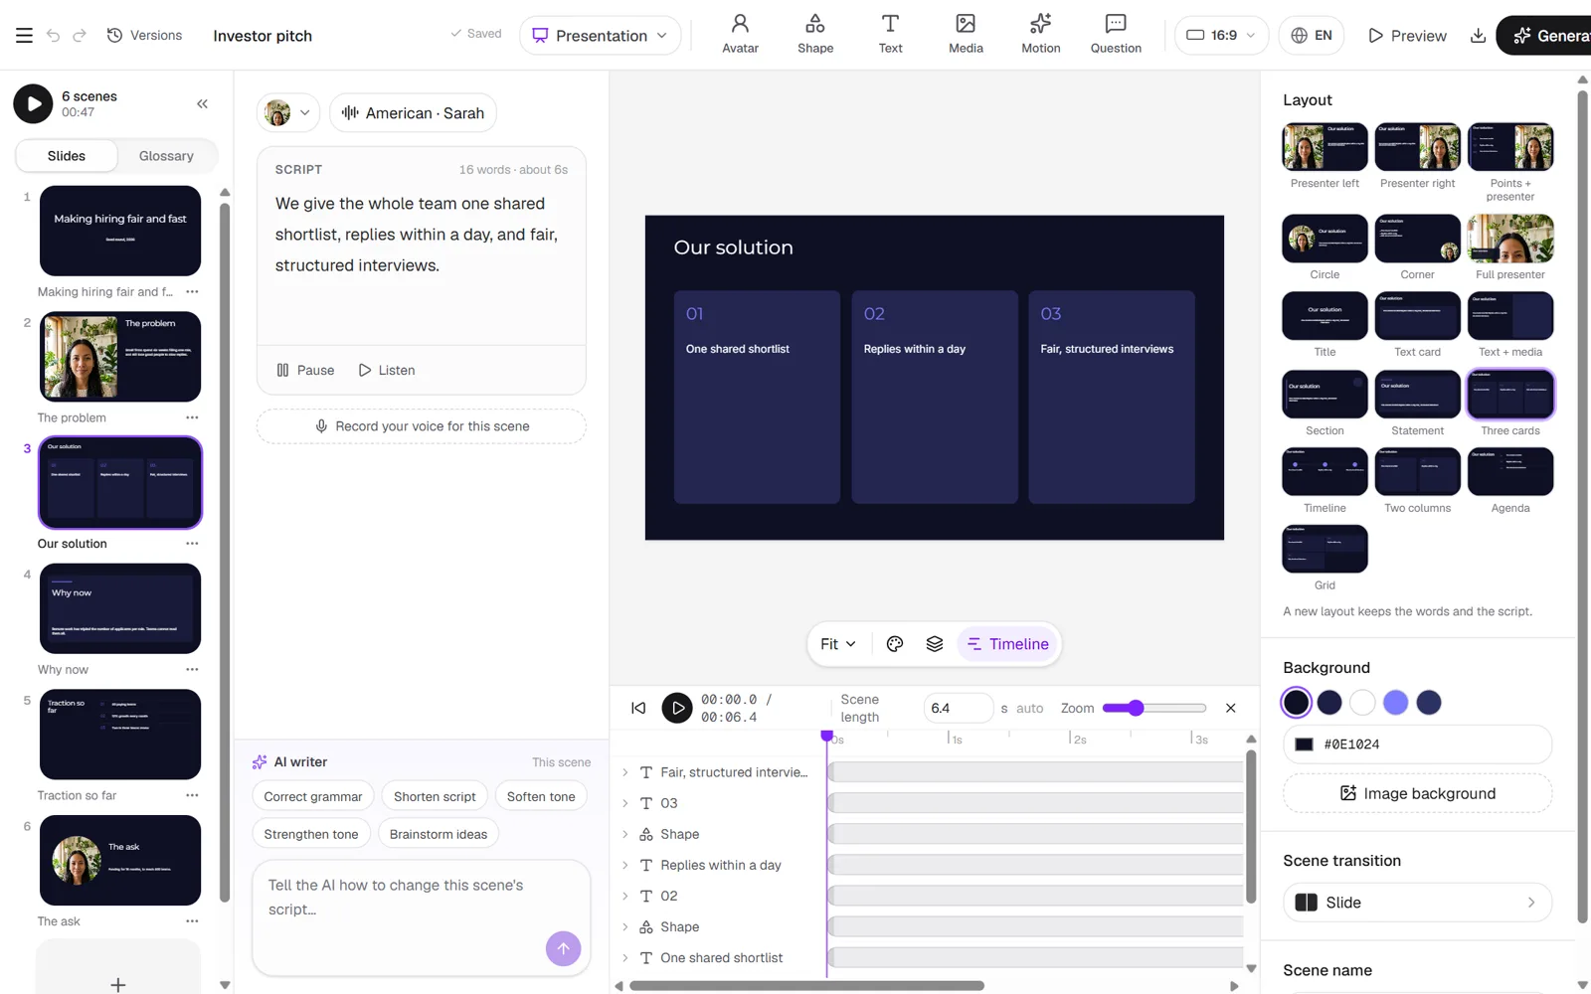Open the Avatar tool
1591x994 pixels.
click(740, 35)
